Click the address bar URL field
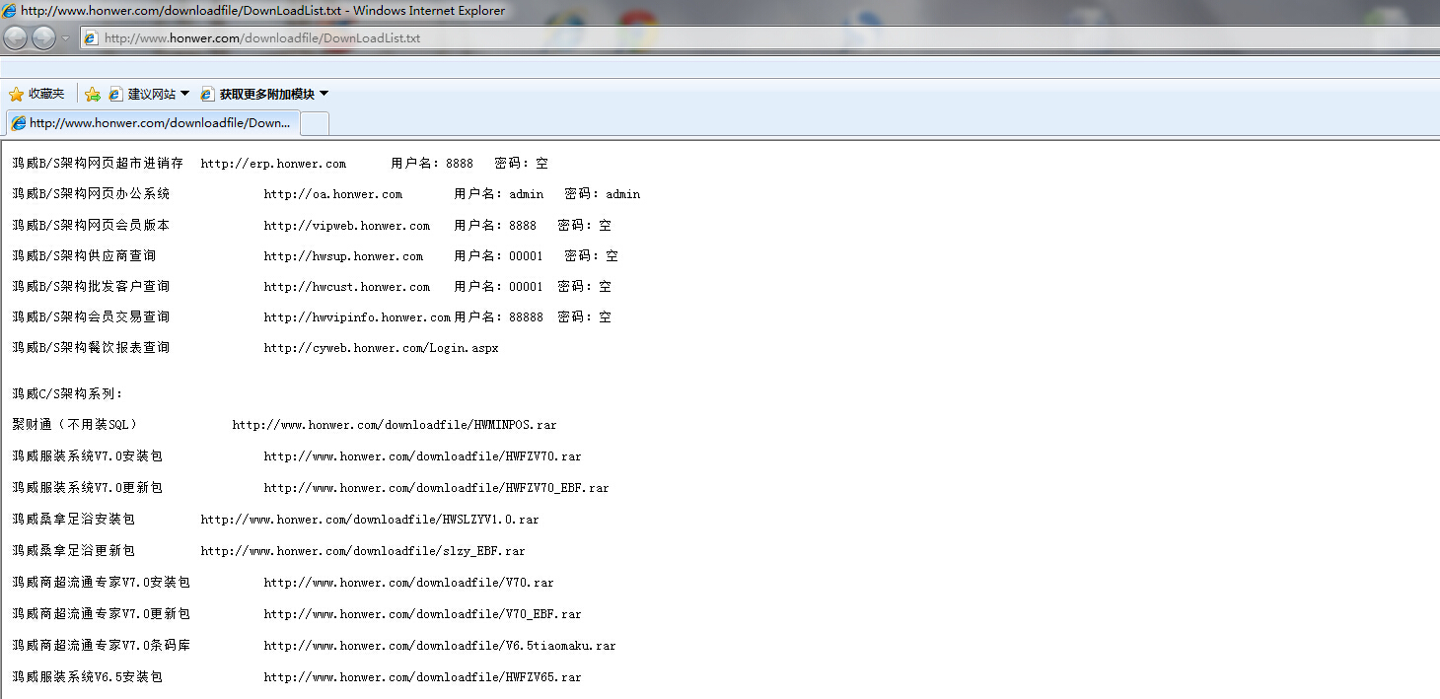1440x699 pixels. (x=759, y=38)
